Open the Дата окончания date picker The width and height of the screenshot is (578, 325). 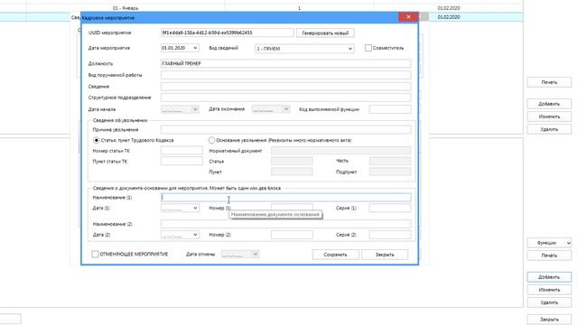pos(286,109)
